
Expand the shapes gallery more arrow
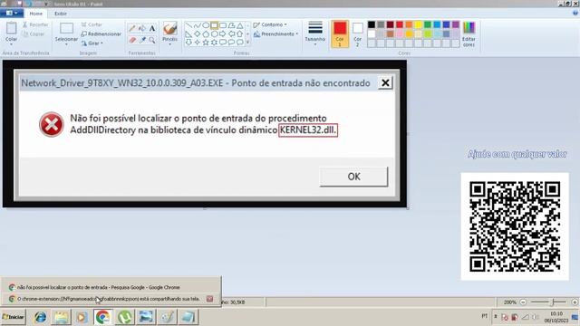pos(247,43)
